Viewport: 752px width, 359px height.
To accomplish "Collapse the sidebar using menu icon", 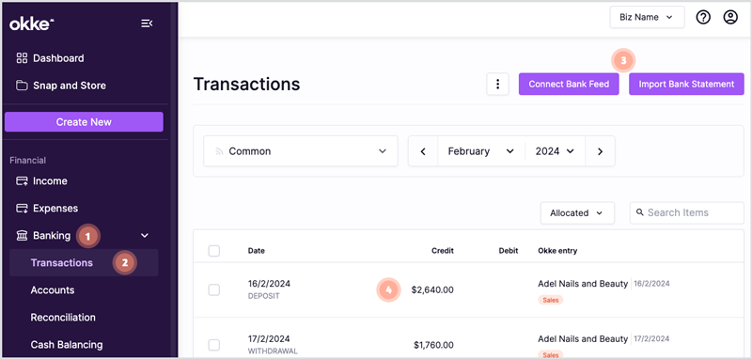I will (147, 23).
